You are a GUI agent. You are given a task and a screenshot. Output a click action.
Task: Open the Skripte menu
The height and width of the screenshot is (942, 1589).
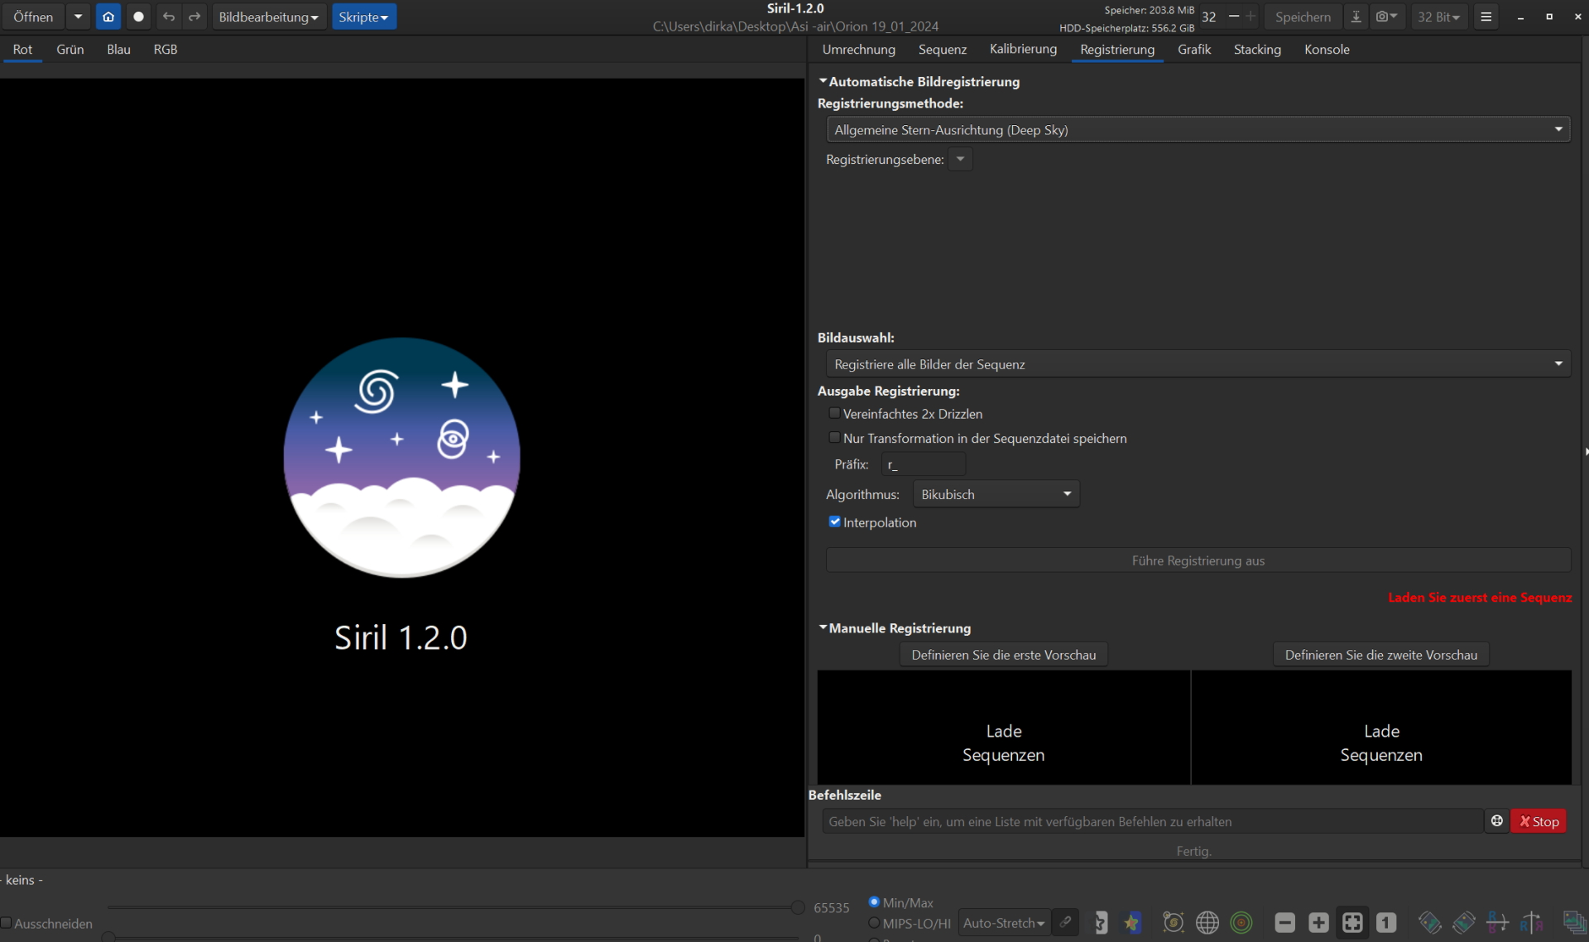(363, 17)
